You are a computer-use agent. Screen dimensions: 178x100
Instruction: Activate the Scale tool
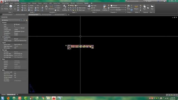(31, 10)
